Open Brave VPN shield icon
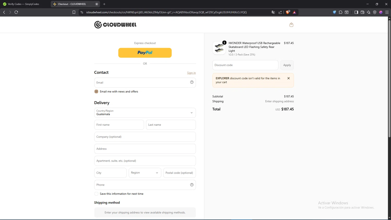The height and width of the screenshot is (220, 391). pyautogui.click(x=375, y=12)
